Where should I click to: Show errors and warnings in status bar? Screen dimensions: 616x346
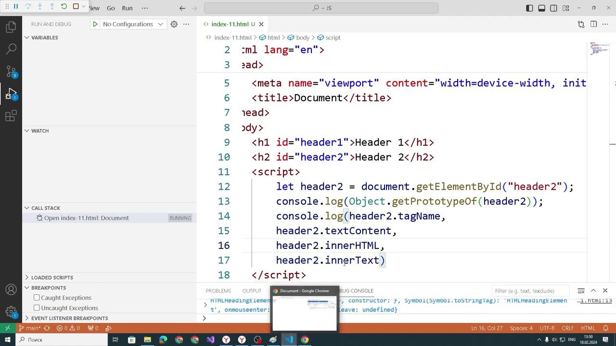pos(68,328)
